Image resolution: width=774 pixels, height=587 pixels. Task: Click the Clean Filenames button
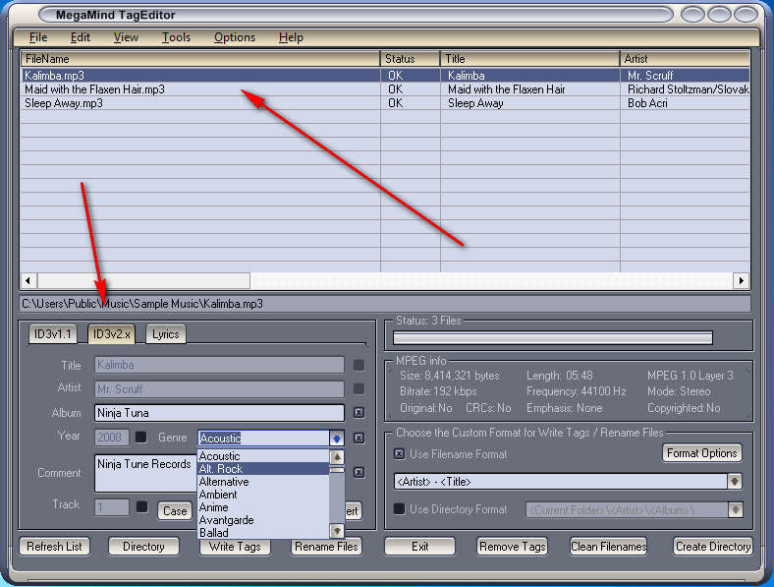(x=608, y=547)
